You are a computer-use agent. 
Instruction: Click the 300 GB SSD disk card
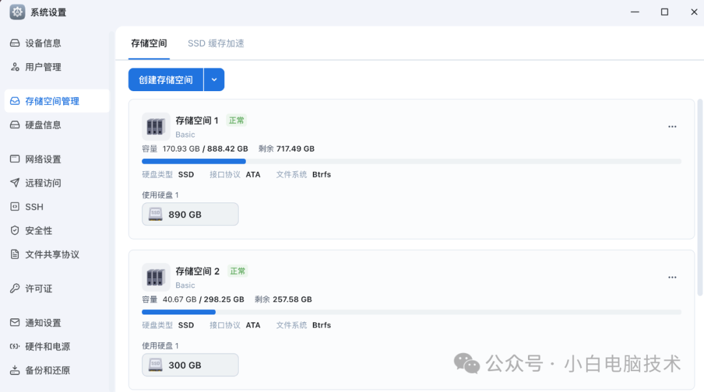click(190, 365)
